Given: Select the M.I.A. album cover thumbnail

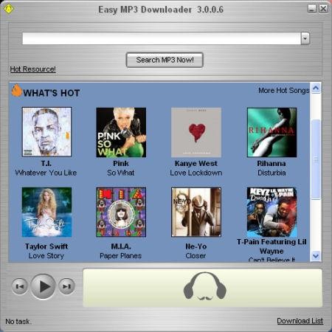Looking at the screenshot, I should coord(121,212).
